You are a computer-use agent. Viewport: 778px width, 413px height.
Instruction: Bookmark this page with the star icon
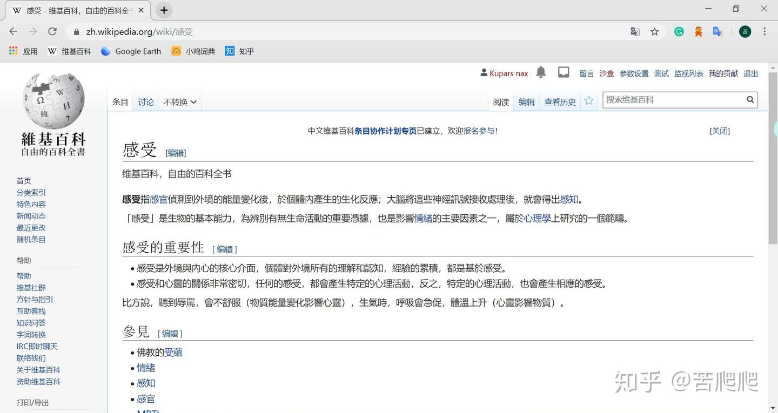(x=654, y=31)
